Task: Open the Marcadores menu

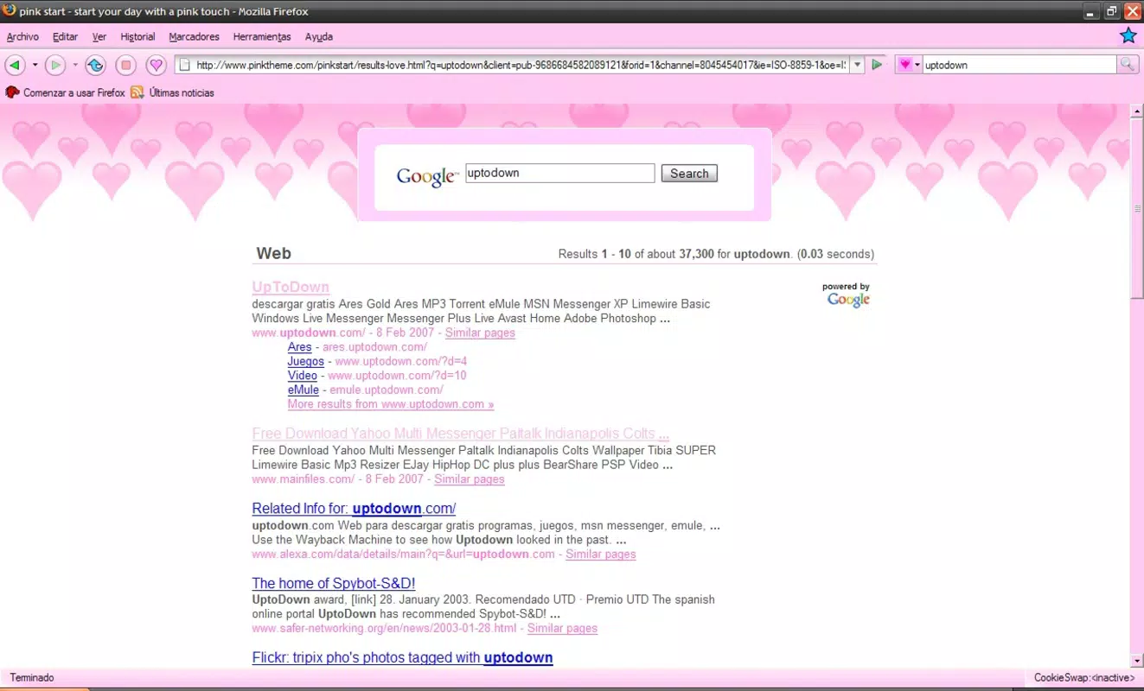Action: pos(194,36)
